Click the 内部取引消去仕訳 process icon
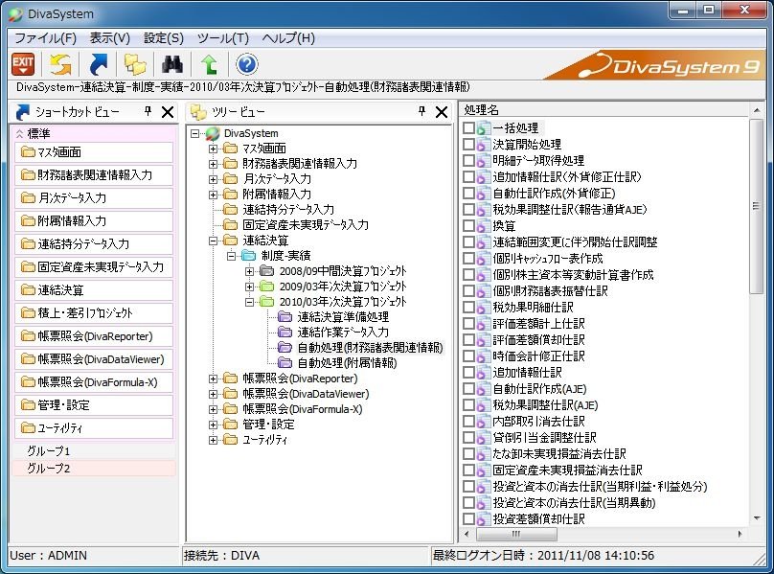The image size is (774, 574). [x=483, y=422]
